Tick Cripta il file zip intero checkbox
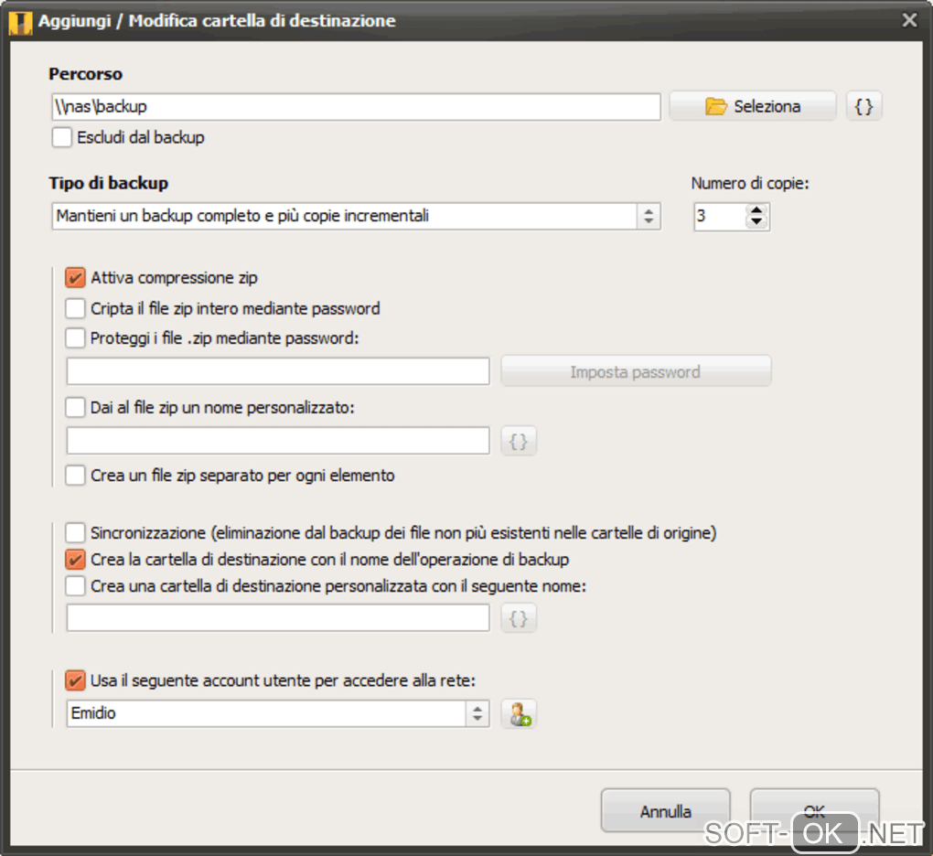Viewport: 933px width, 856px height. click(76, 308)
